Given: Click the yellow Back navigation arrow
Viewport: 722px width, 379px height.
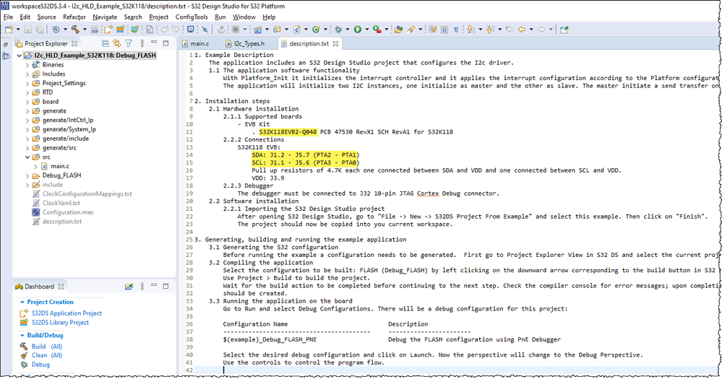Looking at the screenshot, I should (522, 30).
